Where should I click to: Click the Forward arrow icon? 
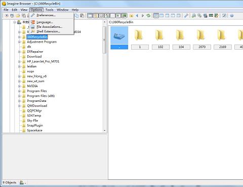143,16
